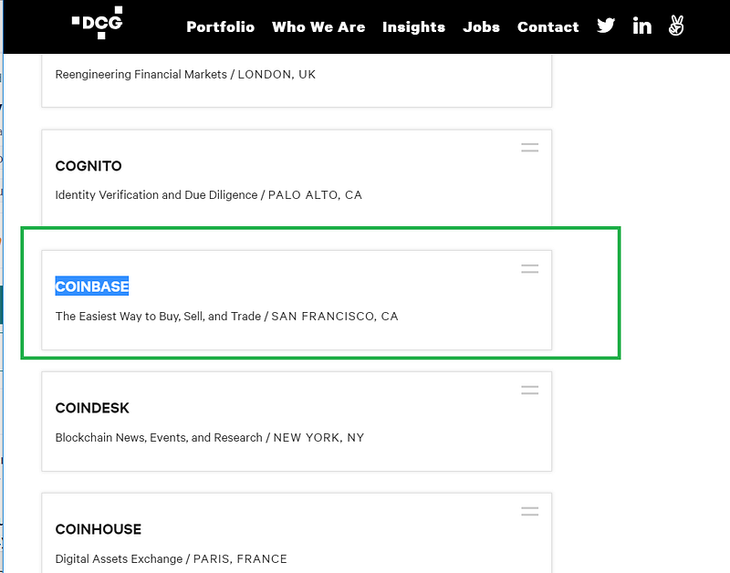The height and width of the screenshot is (573, 730).
Task: Open the Twitter icon link
Action: point(606,26)
